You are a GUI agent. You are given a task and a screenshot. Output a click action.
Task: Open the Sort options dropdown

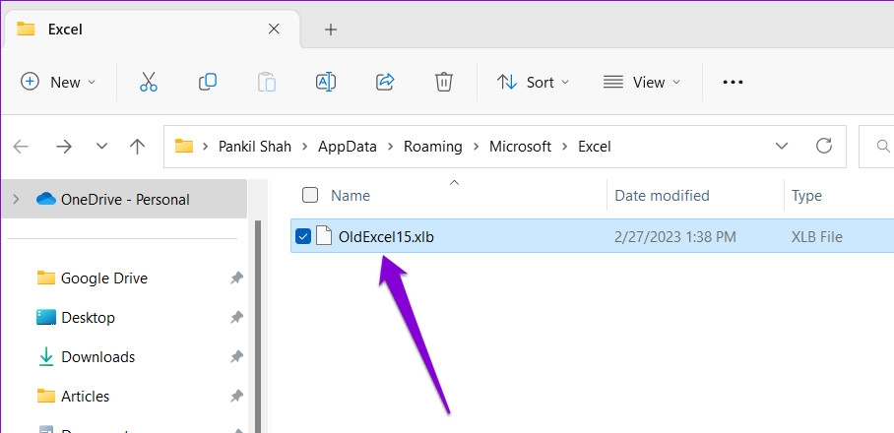[533, 82]
